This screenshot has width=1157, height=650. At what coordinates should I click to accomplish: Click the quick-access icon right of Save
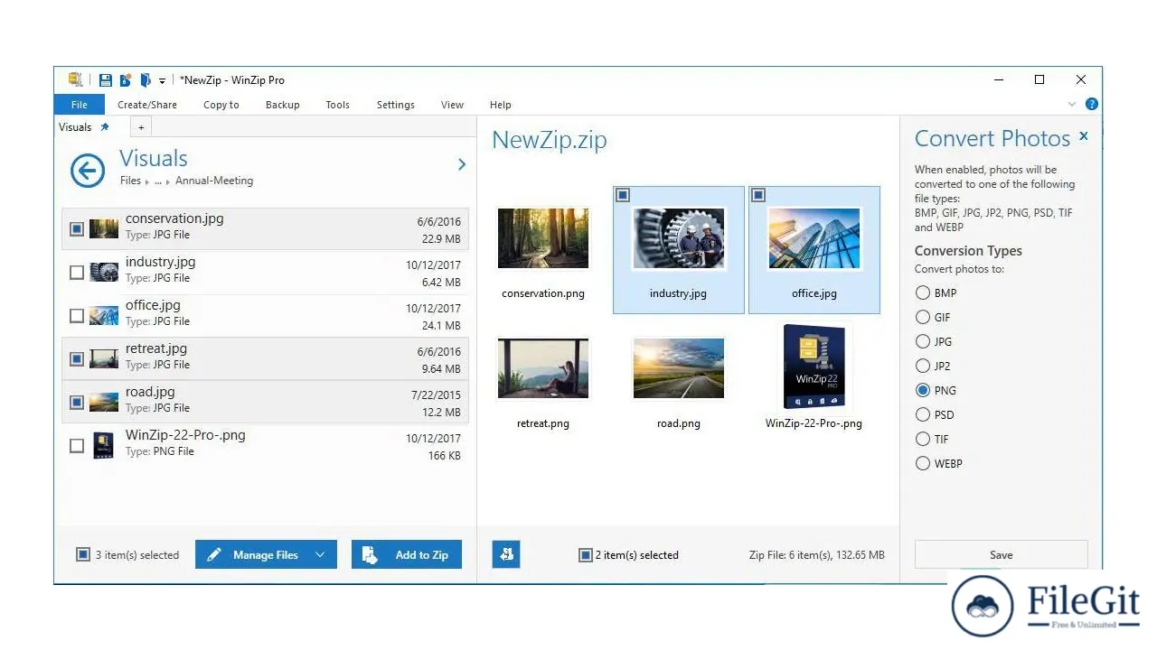126,79
